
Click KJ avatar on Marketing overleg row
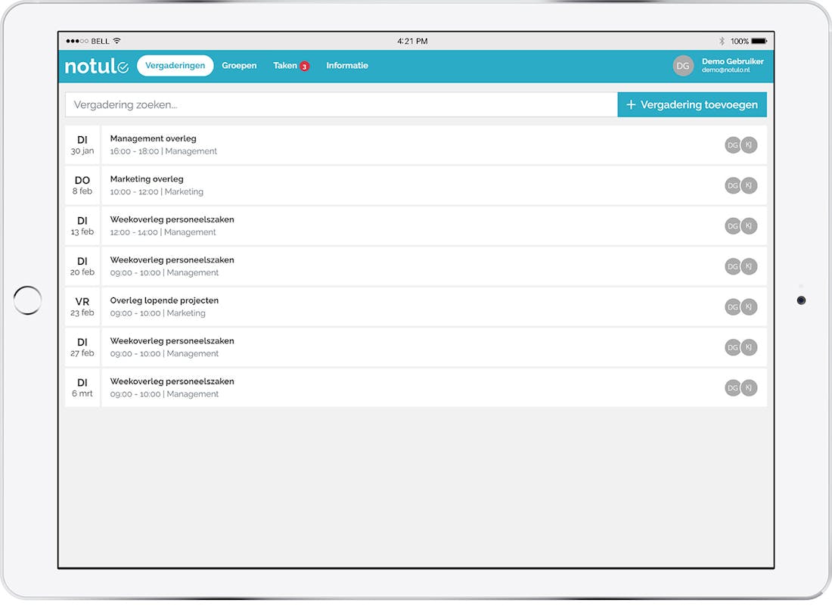[x=749, y=185]
